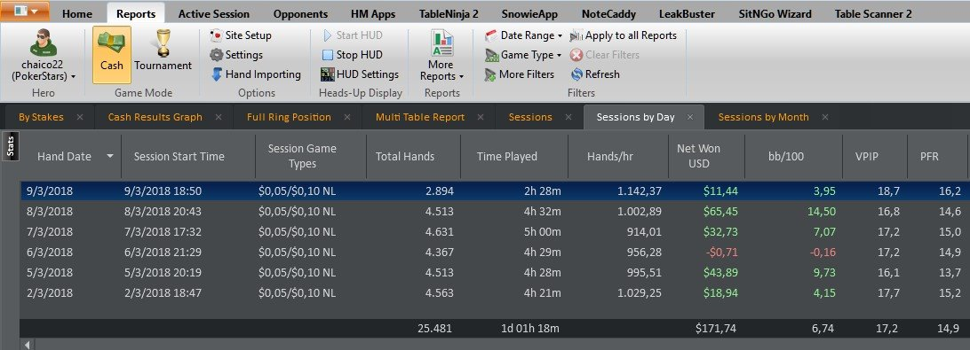The height and width of the screenshot is (350, 970).
Task: Open HUD Settings
Action: (360, 74)
